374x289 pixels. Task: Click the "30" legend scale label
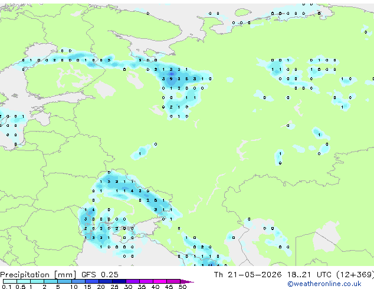[x=128, y=287]
